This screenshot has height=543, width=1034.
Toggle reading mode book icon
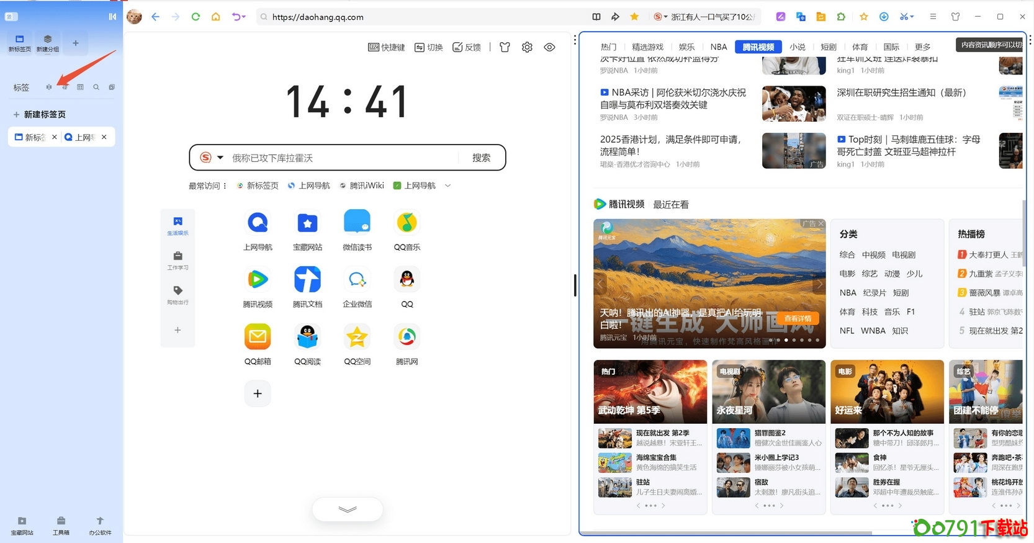(x=596, y=17)
